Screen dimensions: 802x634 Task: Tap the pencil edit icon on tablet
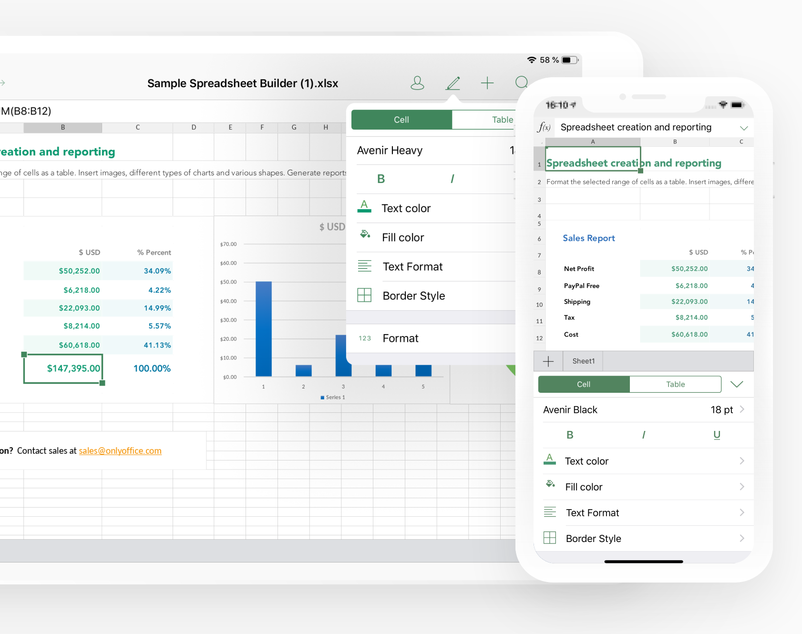(x=453, y=83)
